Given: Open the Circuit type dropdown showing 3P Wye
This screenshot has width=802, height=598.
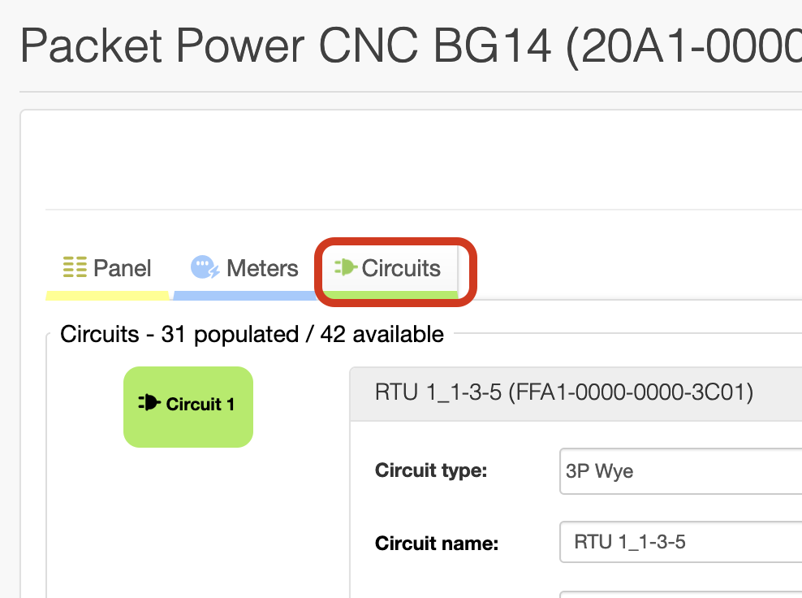Looking at the screenshot, I should click(x=680, y=470).
